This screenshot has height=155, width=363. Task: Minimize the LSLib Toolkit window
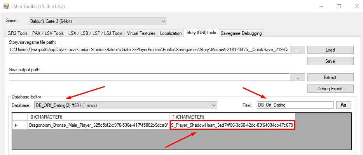click(x=321, y=7)
